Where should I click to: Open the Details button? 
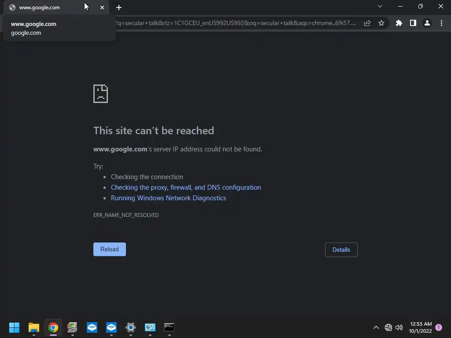tap(341, 250)
